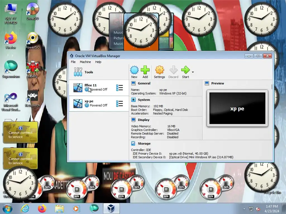Click the muted volume tray icon
This screenshot has height=214, width=286.
coord(258,209)
